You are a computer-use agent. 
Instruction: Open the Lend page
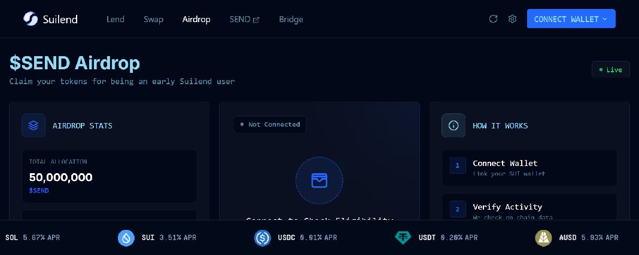click(115, 19)
